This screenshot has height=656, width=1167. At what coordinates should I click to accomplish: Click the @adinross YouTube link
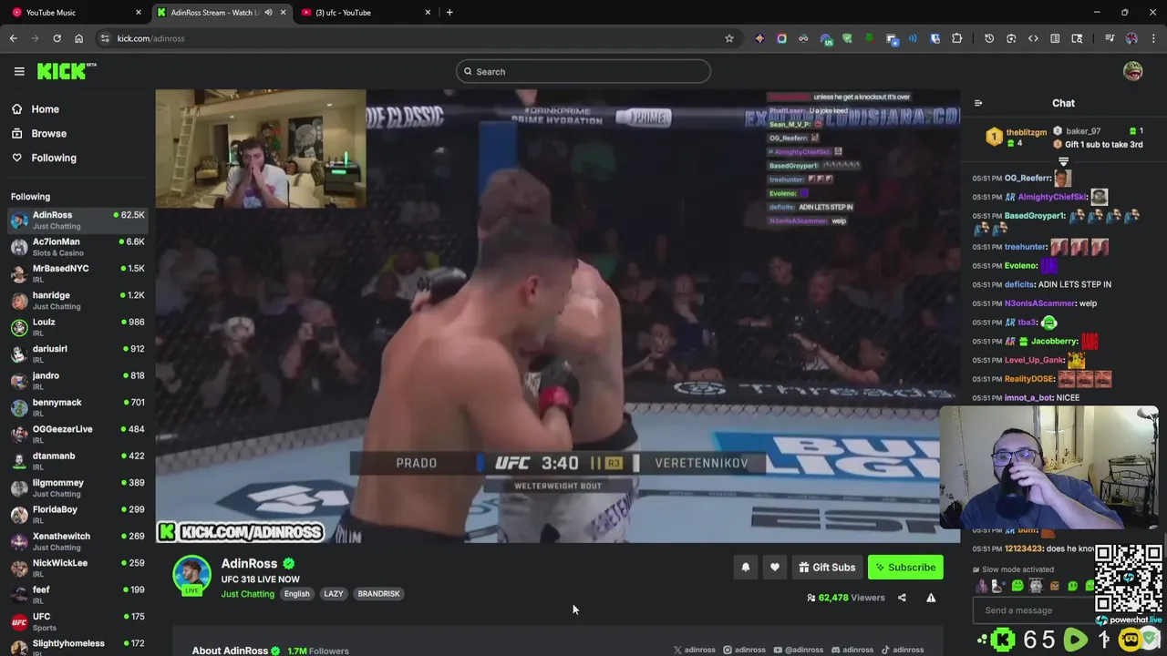[x=798, y=650]
